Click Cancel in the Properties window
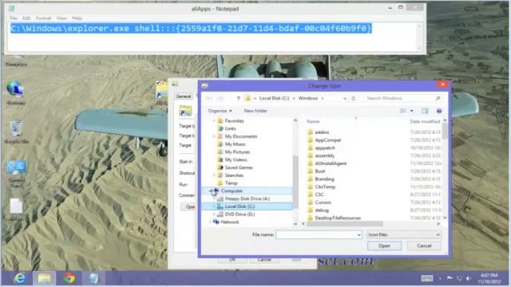 click(x=264, y=260)
